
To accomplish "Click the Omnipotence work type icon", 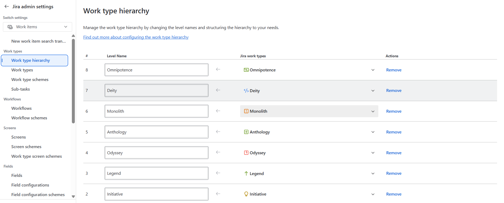I will pyautogui.click(x=246, y=70).
